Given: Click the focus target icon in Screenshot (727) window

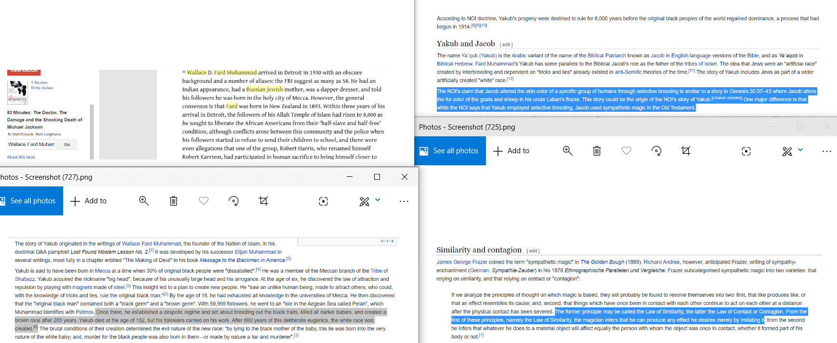Looking at the screenshot, I should click(x=323, y=201).
